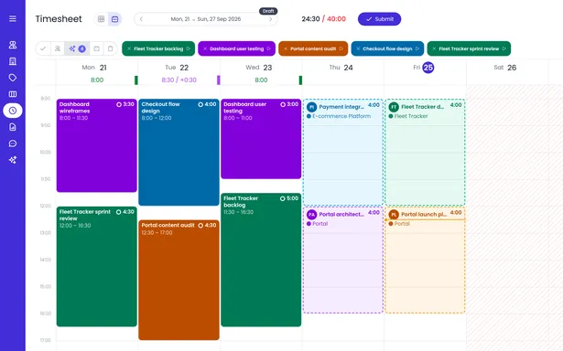The height and width of the screenshot is (351, 563).
Task: Select the Fri 25 day header
Action: (423, 68)
